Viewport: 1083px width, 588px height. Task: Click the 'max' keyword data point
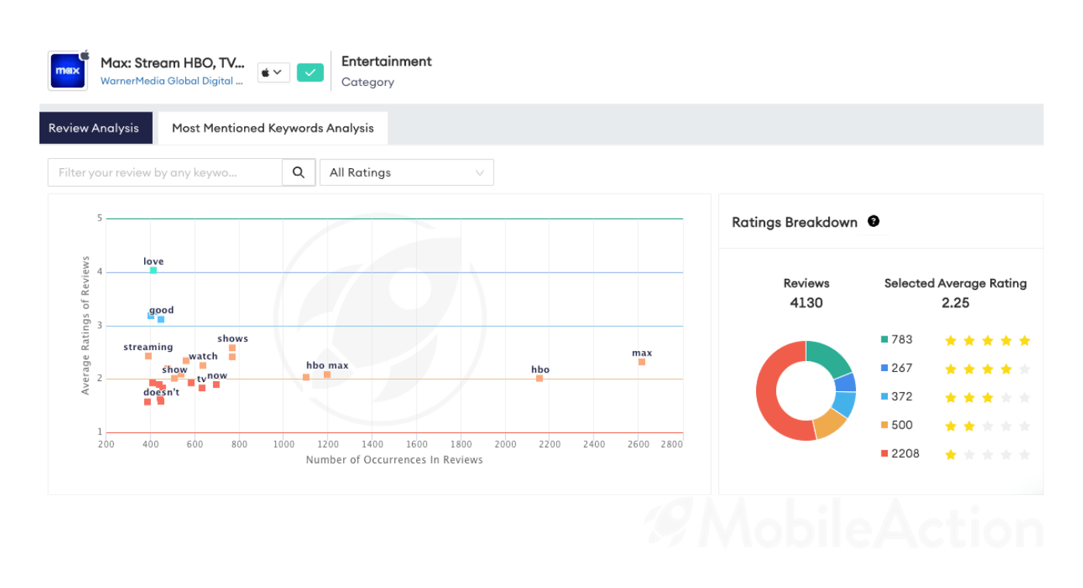coord(641,362)
